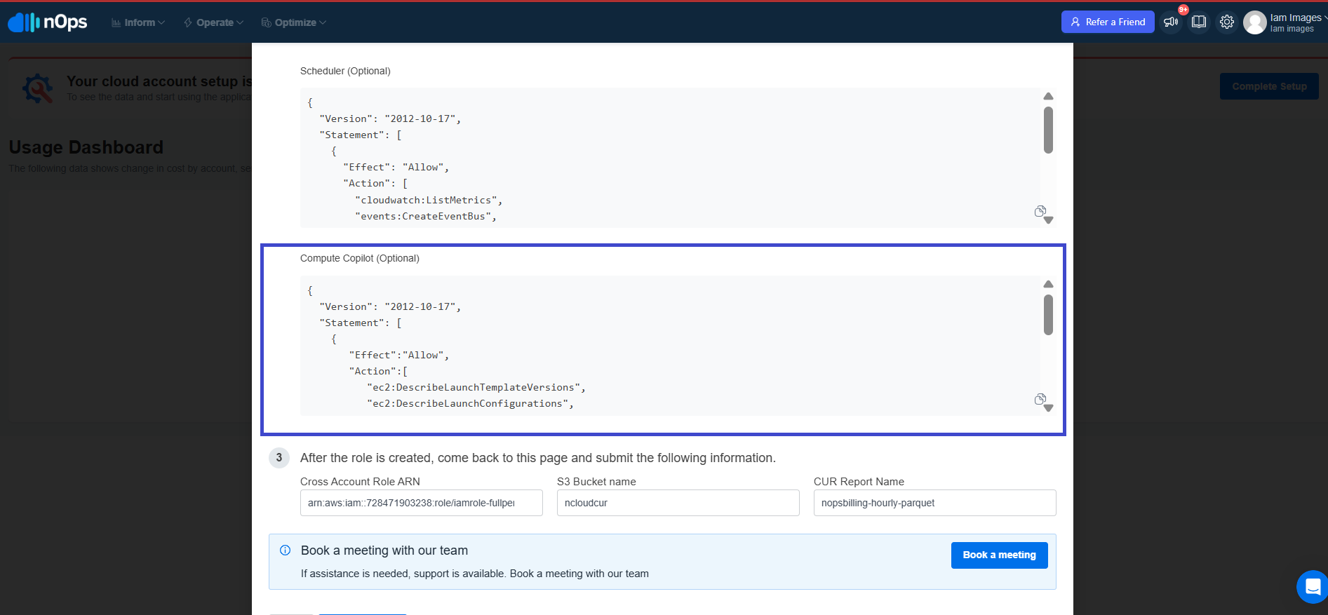Open the Inform menu
This screenshot has width=1328, height=615.
pyautogui.click(x=138, y=22)
